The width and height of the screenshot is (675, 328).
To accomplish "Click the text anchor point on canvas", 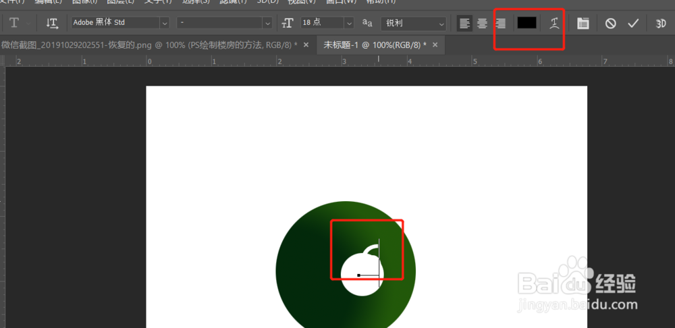I will [x=358, y=275].
